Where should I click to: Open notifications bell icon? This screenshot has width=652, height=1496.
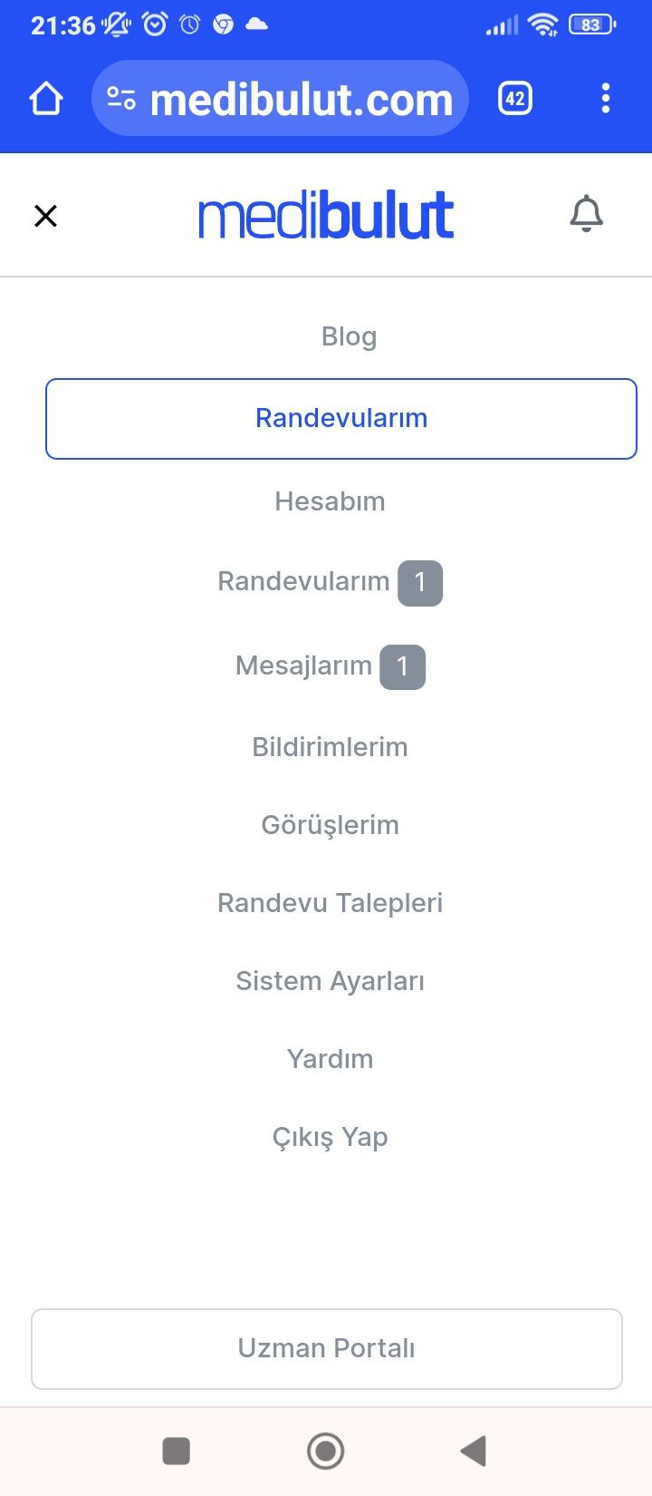coord(586,215)
